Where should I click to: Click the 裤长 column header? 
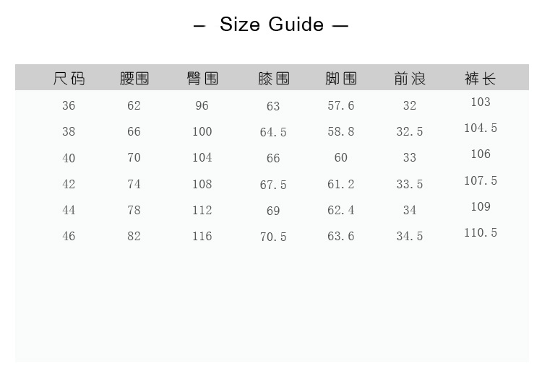pyautogui.click(x=481, y=78)
